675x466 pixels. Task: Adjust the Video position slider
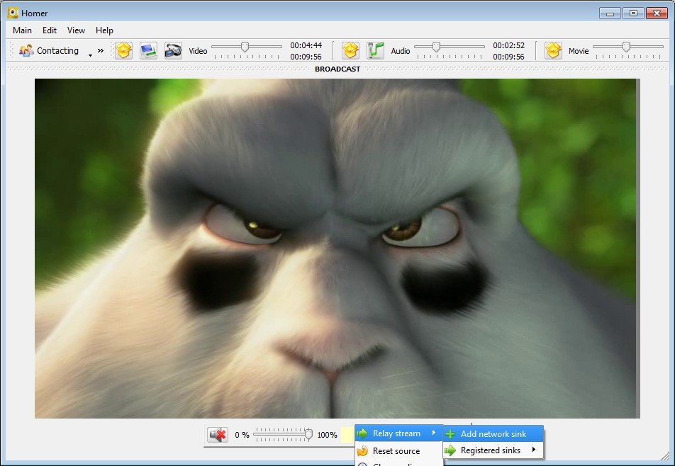[x=247, y=50]
